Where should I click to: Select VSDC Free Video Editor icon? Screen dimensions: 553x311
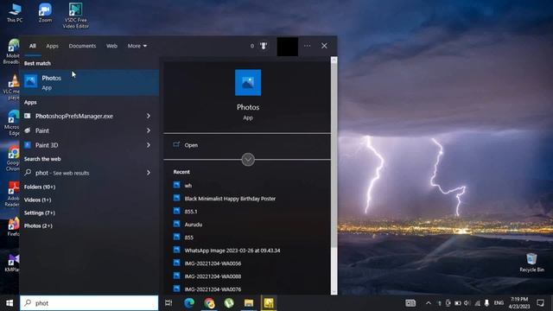coord(75,16)
